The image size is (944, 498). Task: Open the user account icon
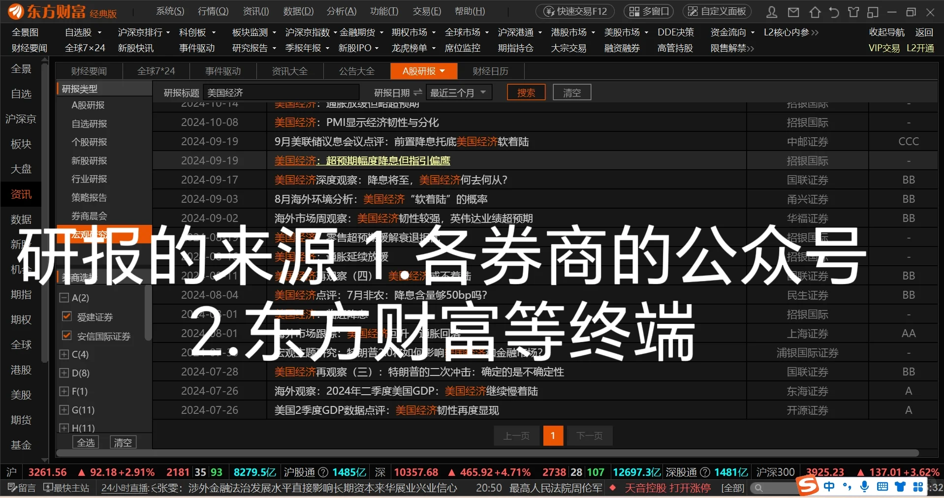click(x=772, y=12)
